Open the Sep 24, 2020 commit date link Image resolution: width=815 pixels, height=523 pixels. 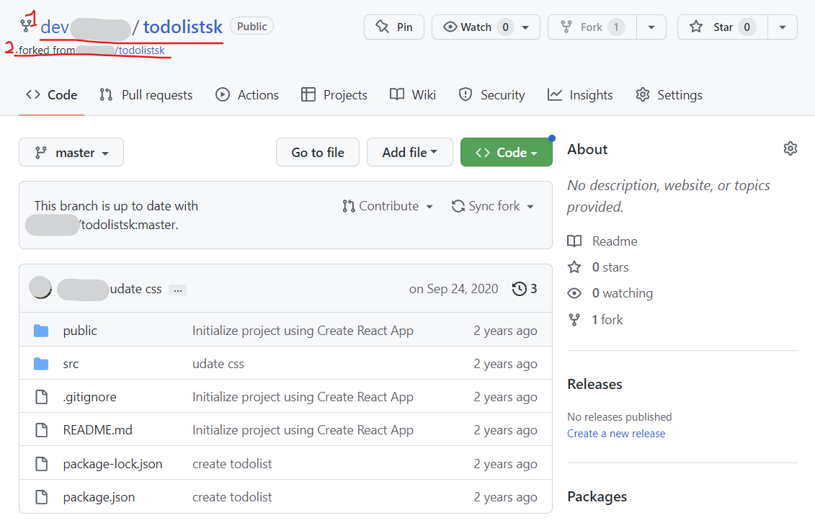tap(453, 289)
